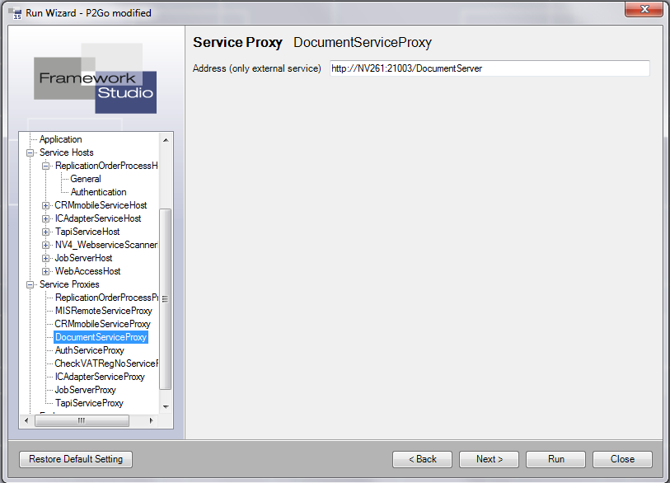Click Restore Default Setting button
Screen dimensions: 670x483
pyautogui.click(x=76, y=459)
